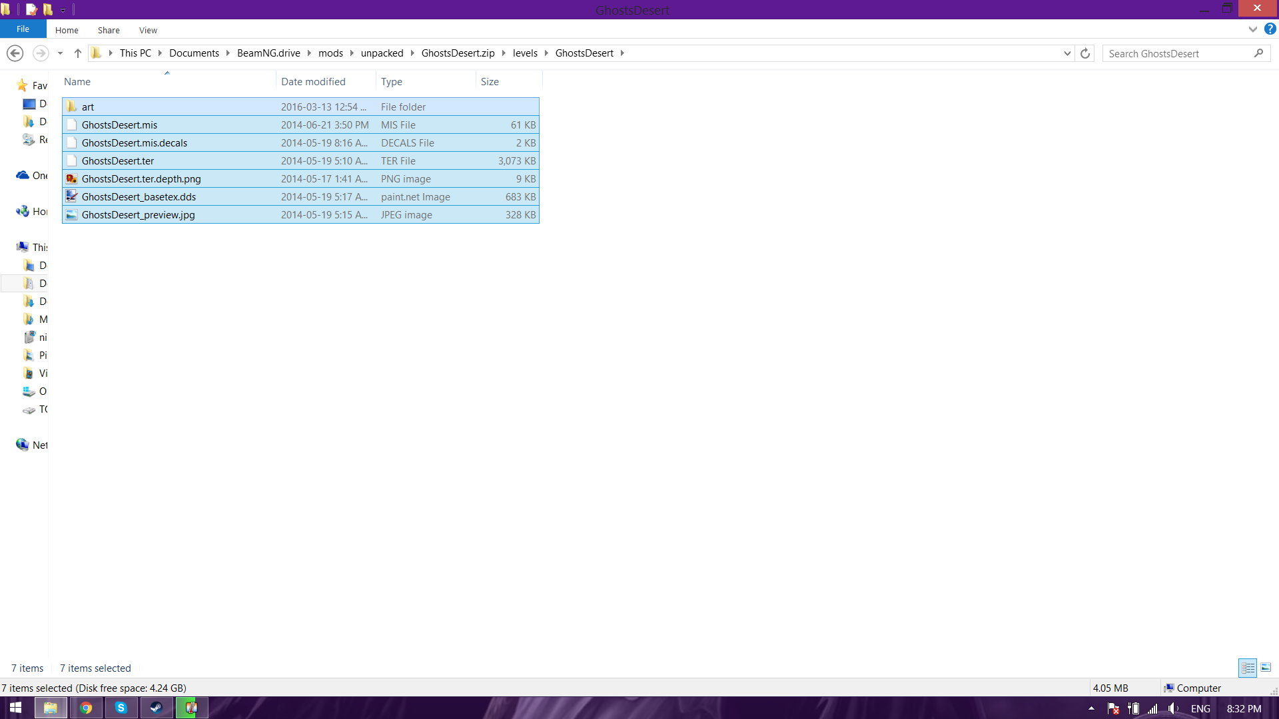Open Skype from the taskbar
The height and width of the screenshot is (719, 1279).
[121, 708]
